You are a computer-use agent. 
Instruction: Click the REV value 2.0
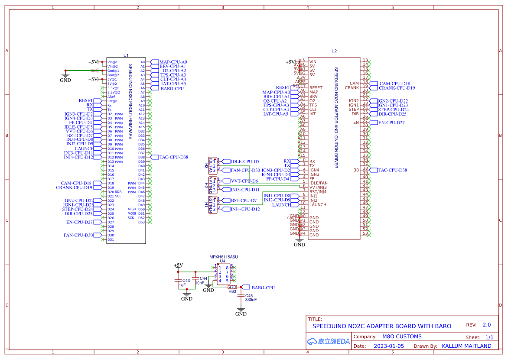click(486, 325)
